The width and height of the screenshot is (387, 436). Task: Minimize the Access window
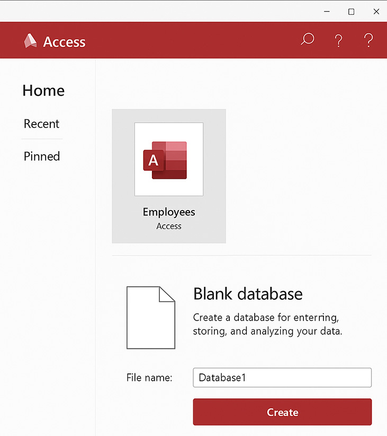pyautogui.click(x=327, y=11)
